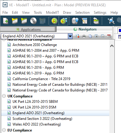Screen dimensions: 121x133
Task: Open the Selection menu
Action: click(82, 13)
